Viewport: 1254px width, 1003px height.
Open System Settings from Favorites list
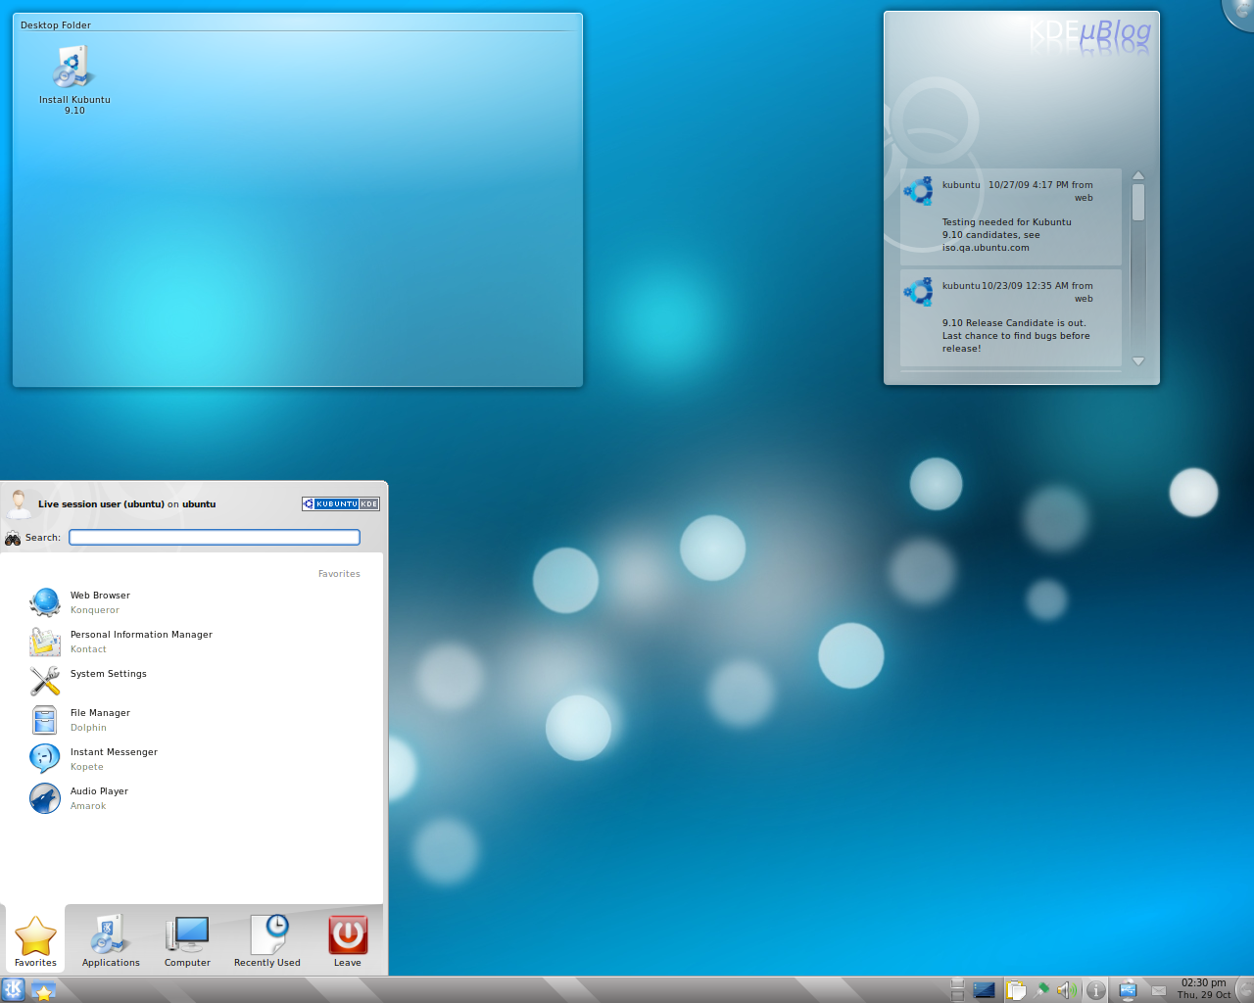pos(195,681)
